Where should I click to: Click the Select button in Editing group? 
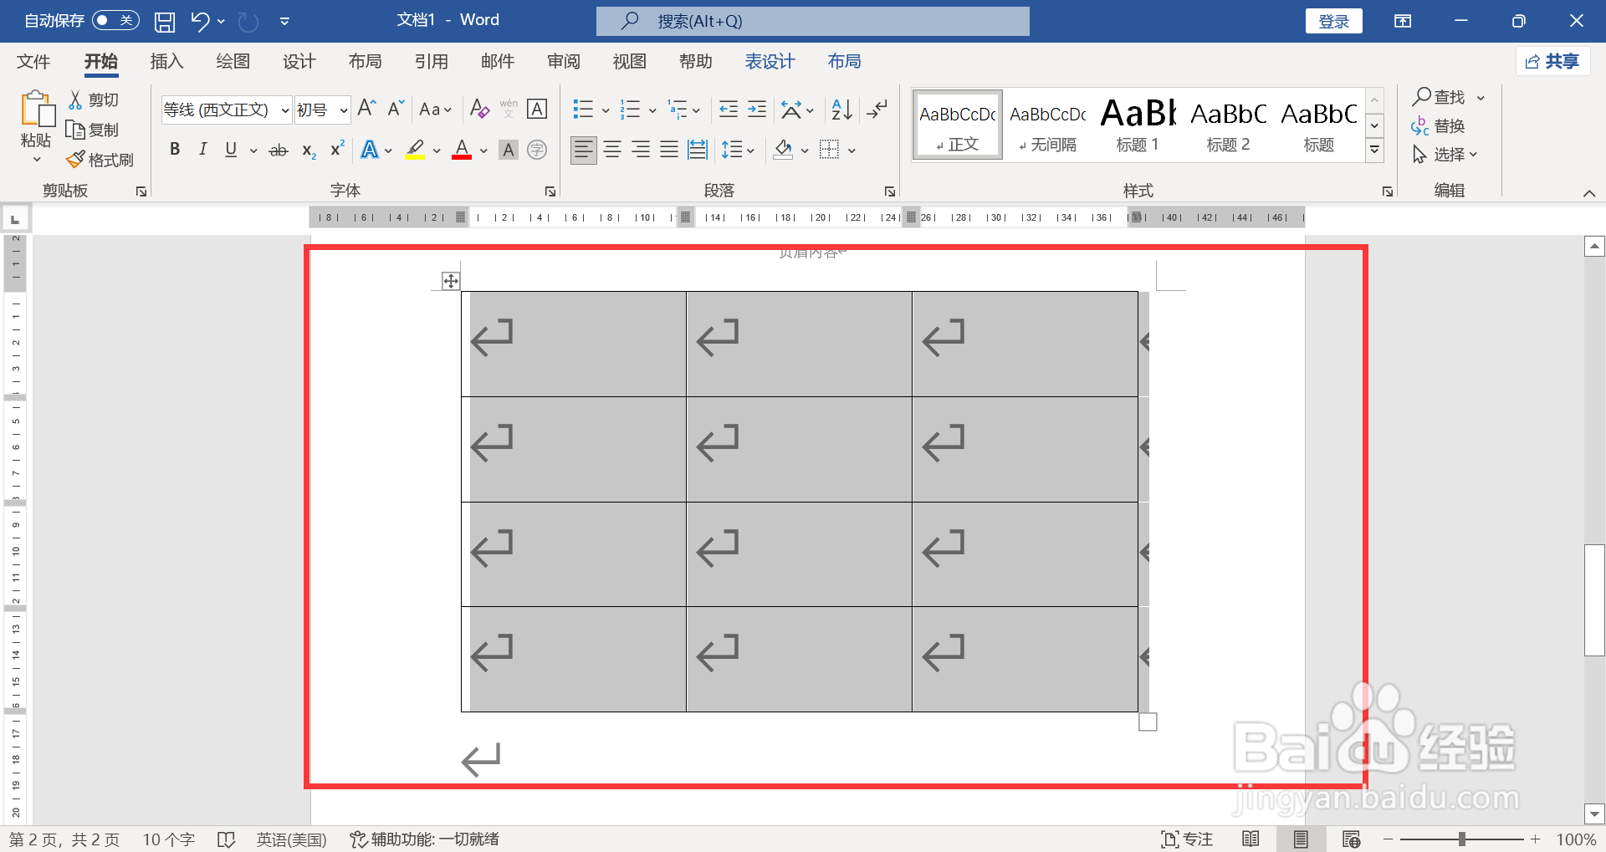click(1445, 155)
